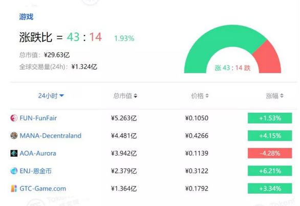This screenshot has height=206, width=300.
Task: Click the +1.53% change badge for FUN
Action: coord(270,118)
